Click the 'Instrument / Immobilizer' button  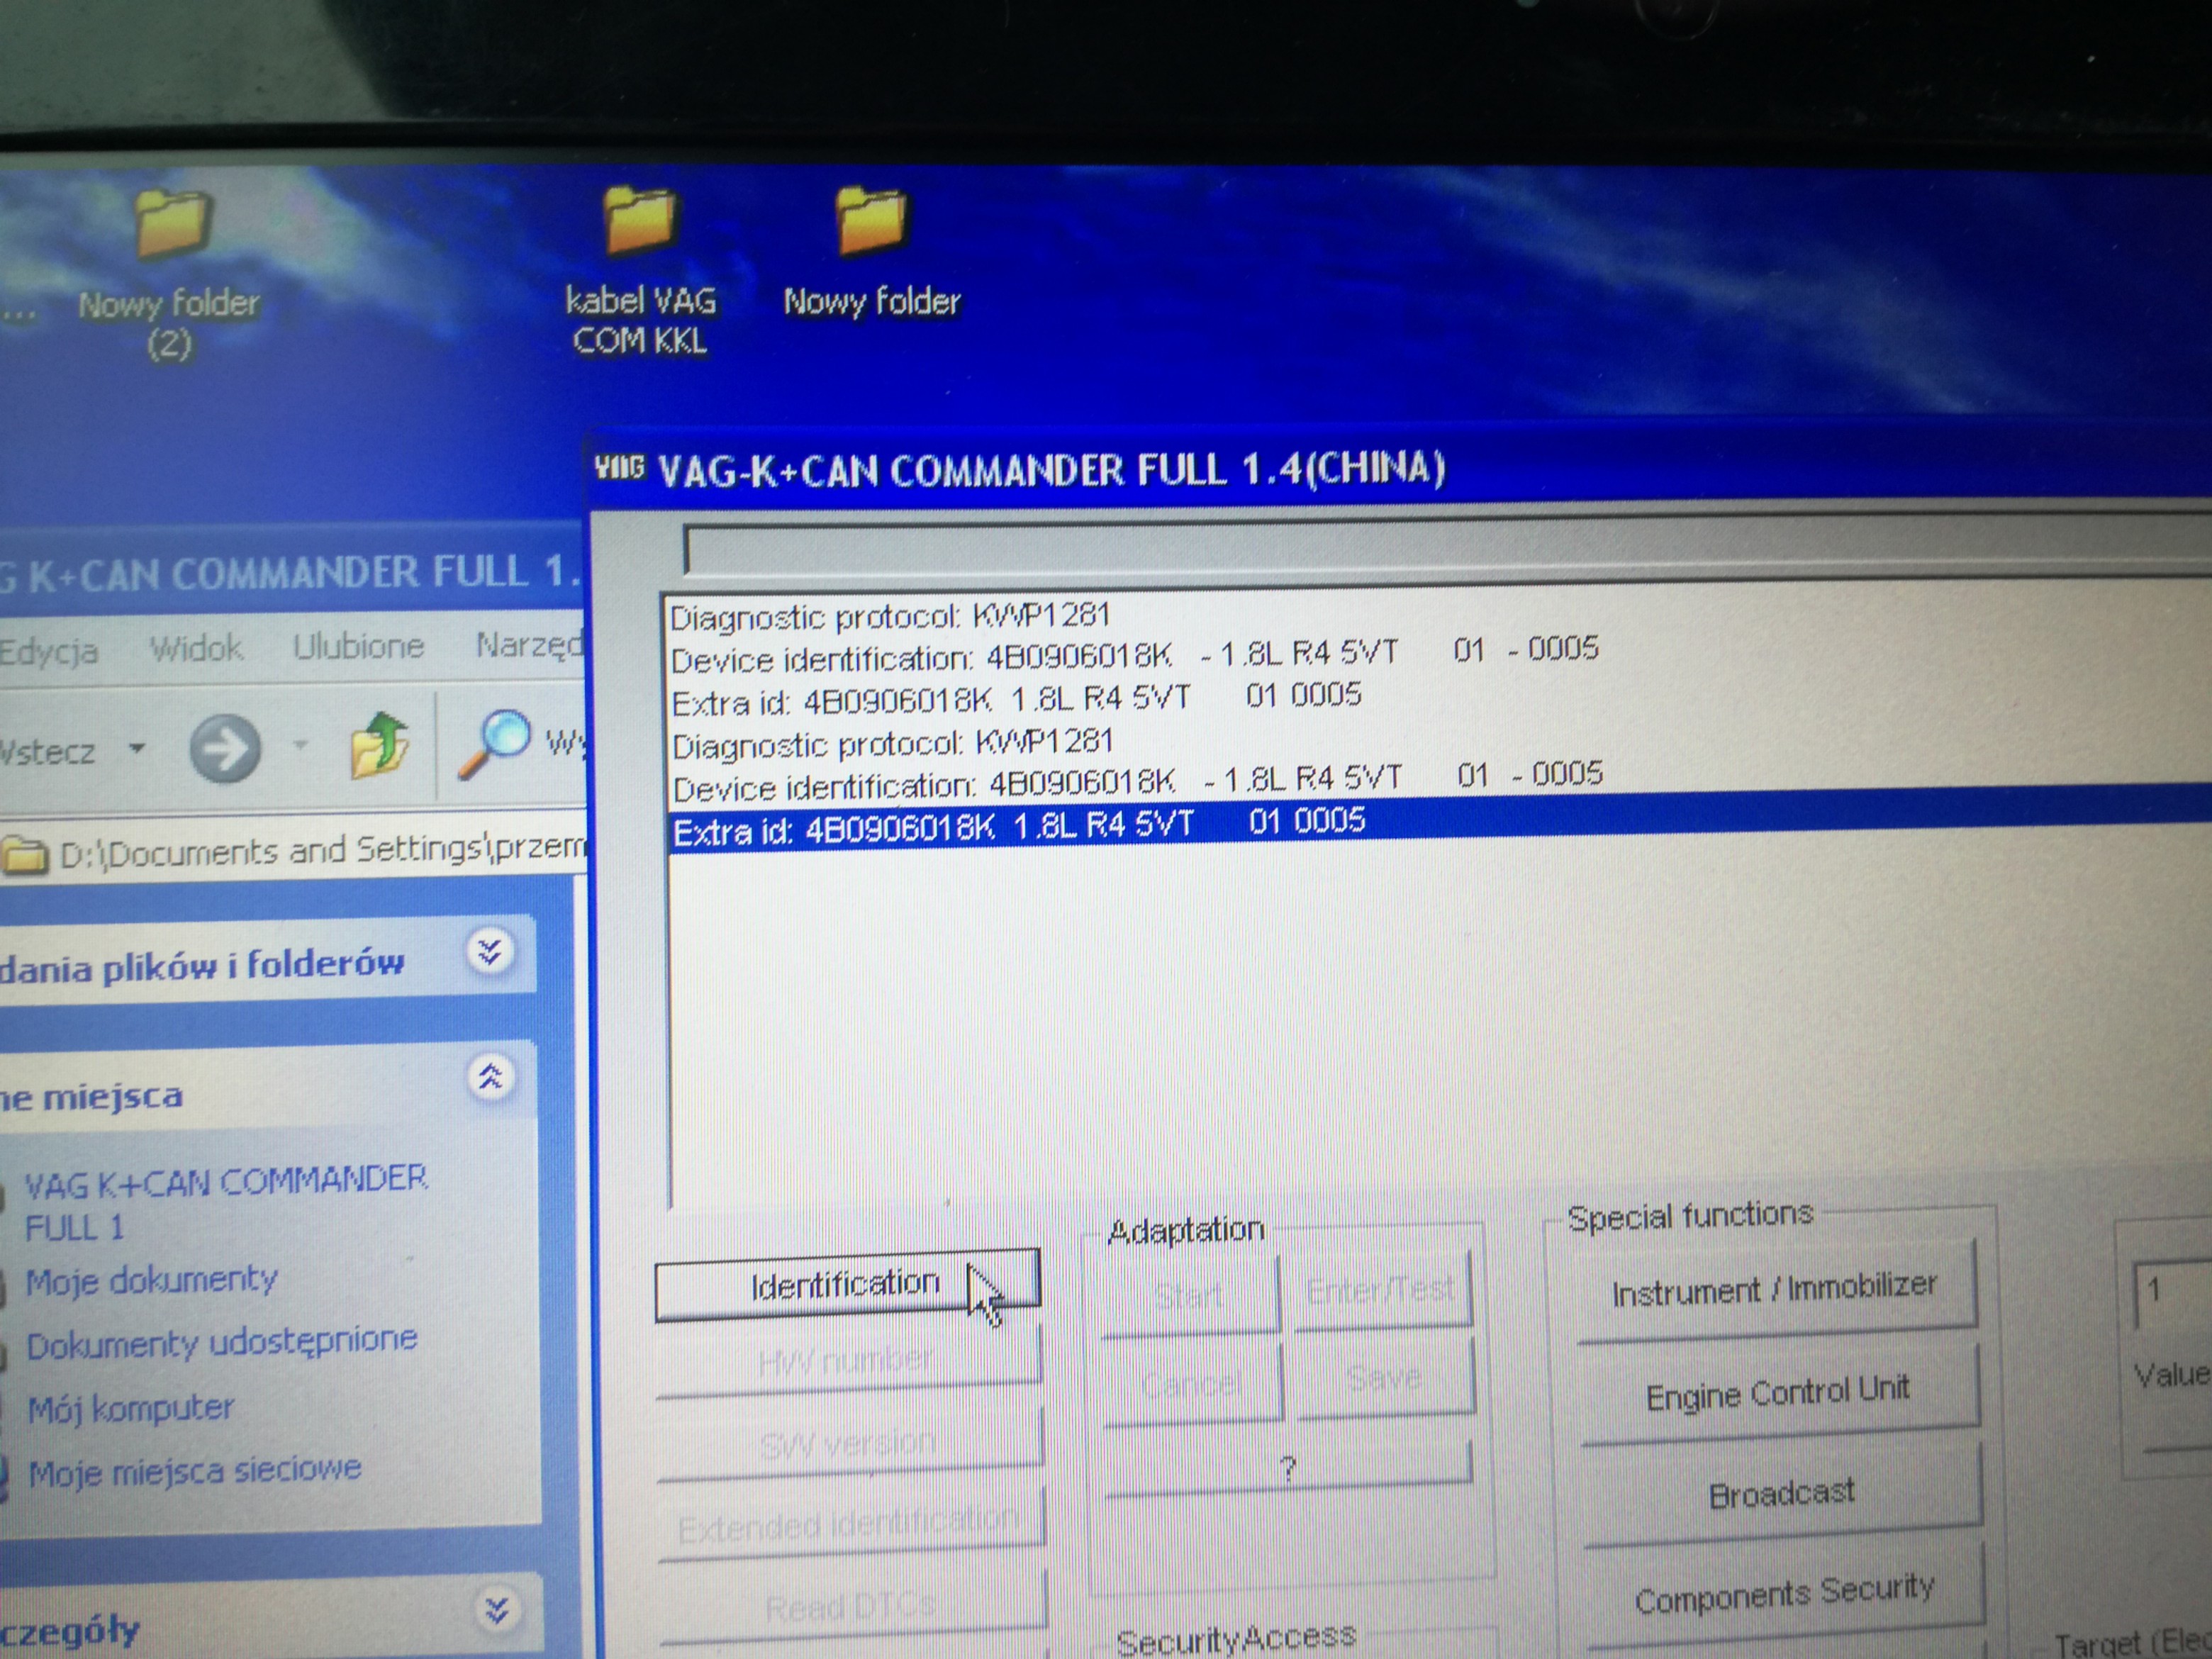pyautogui.click(x=1774, y=1290)
